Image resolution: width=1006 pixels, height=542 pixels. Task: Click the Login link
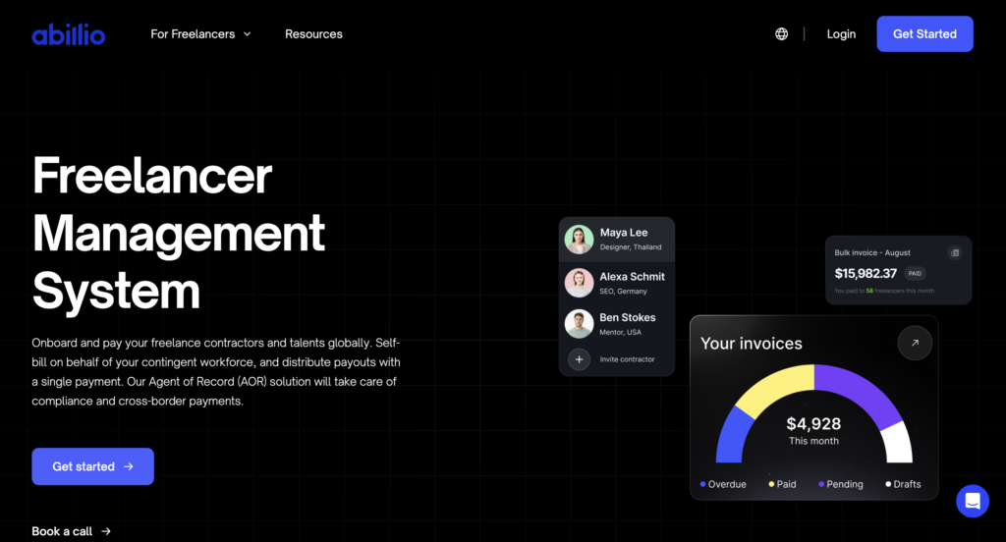841,34
